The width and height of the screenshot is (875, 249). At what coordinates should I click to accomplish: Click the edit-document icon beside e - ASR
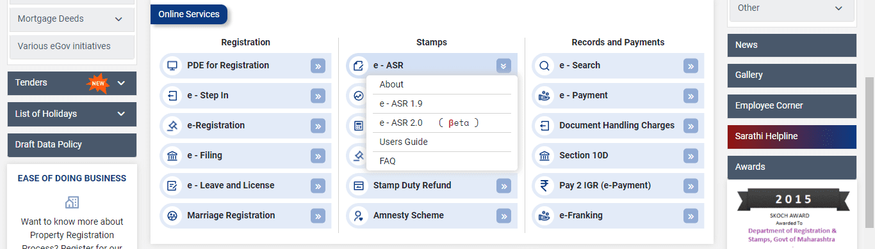pos(359,66)
